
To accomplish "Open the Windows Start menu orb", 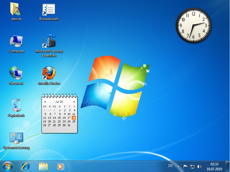I will point(8,166).
